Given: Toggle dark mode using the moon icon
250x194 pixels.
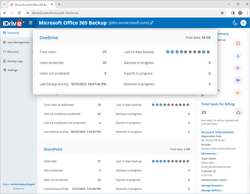Looking at the screenshot, I should (x=235, y=23).
